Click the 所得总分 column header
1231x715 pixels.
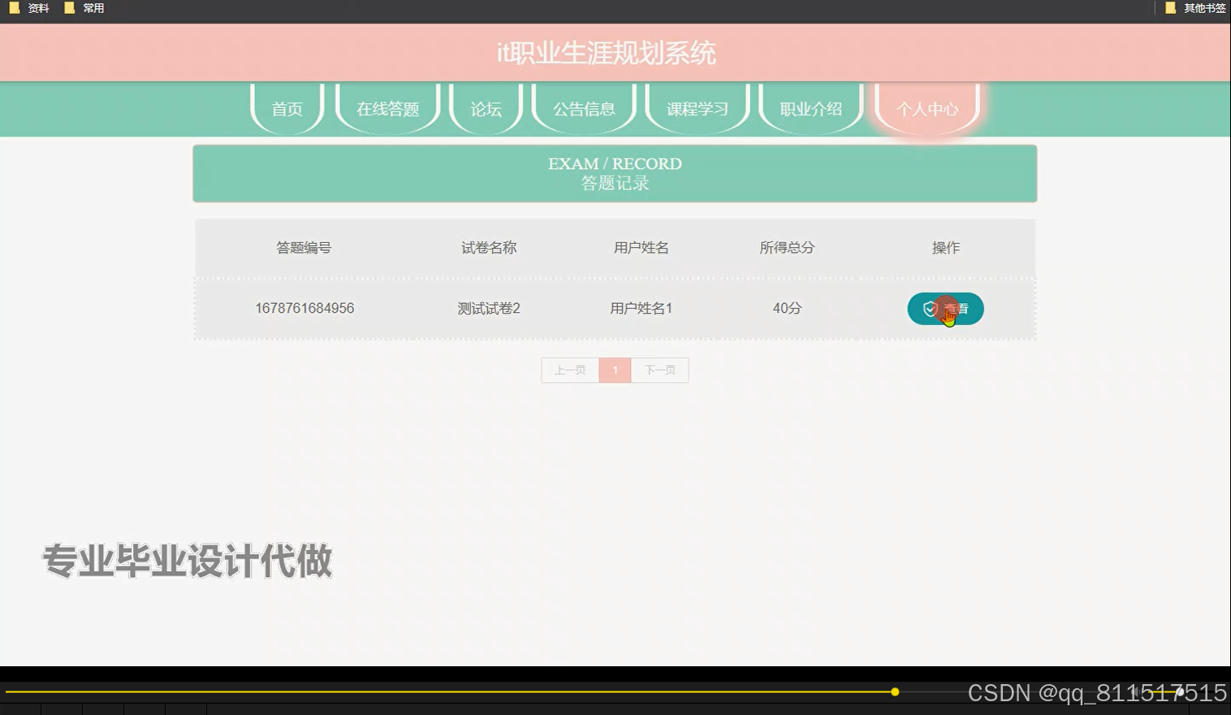[787, 248]
